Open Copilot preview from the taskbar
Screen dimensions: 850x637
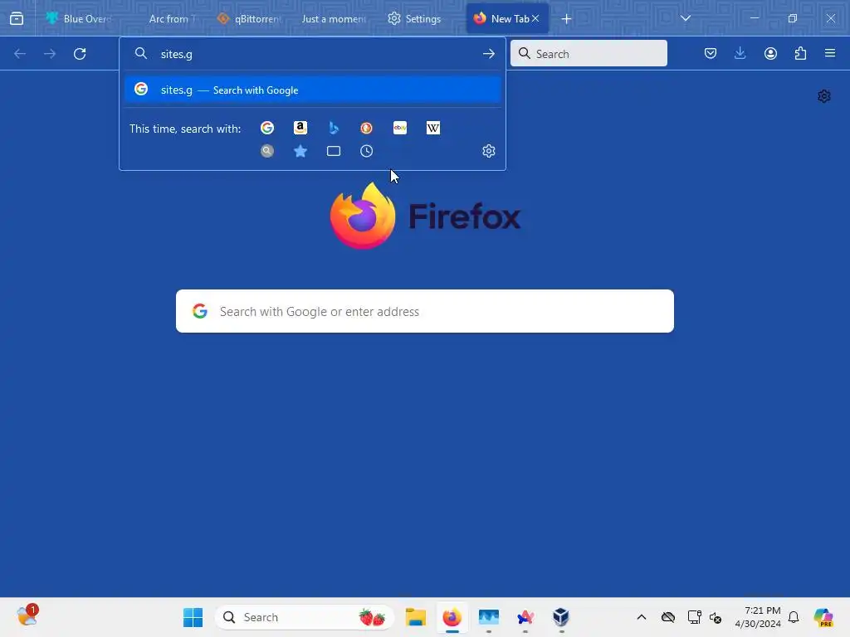(823, 617)
